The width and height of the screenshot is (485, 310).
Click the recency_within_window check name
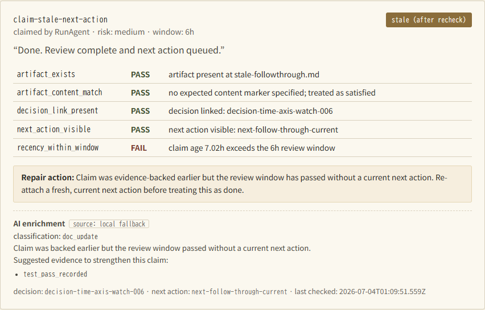coord(58,147)
